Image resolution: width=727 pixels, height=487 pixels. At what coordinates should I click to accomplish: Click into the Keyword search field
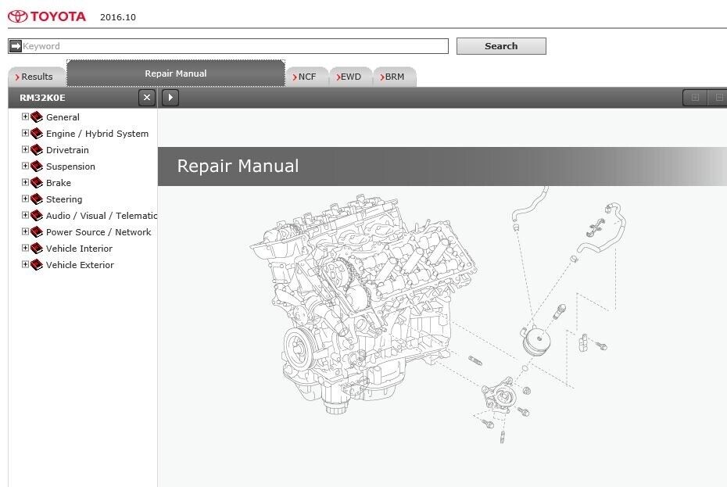235,46
